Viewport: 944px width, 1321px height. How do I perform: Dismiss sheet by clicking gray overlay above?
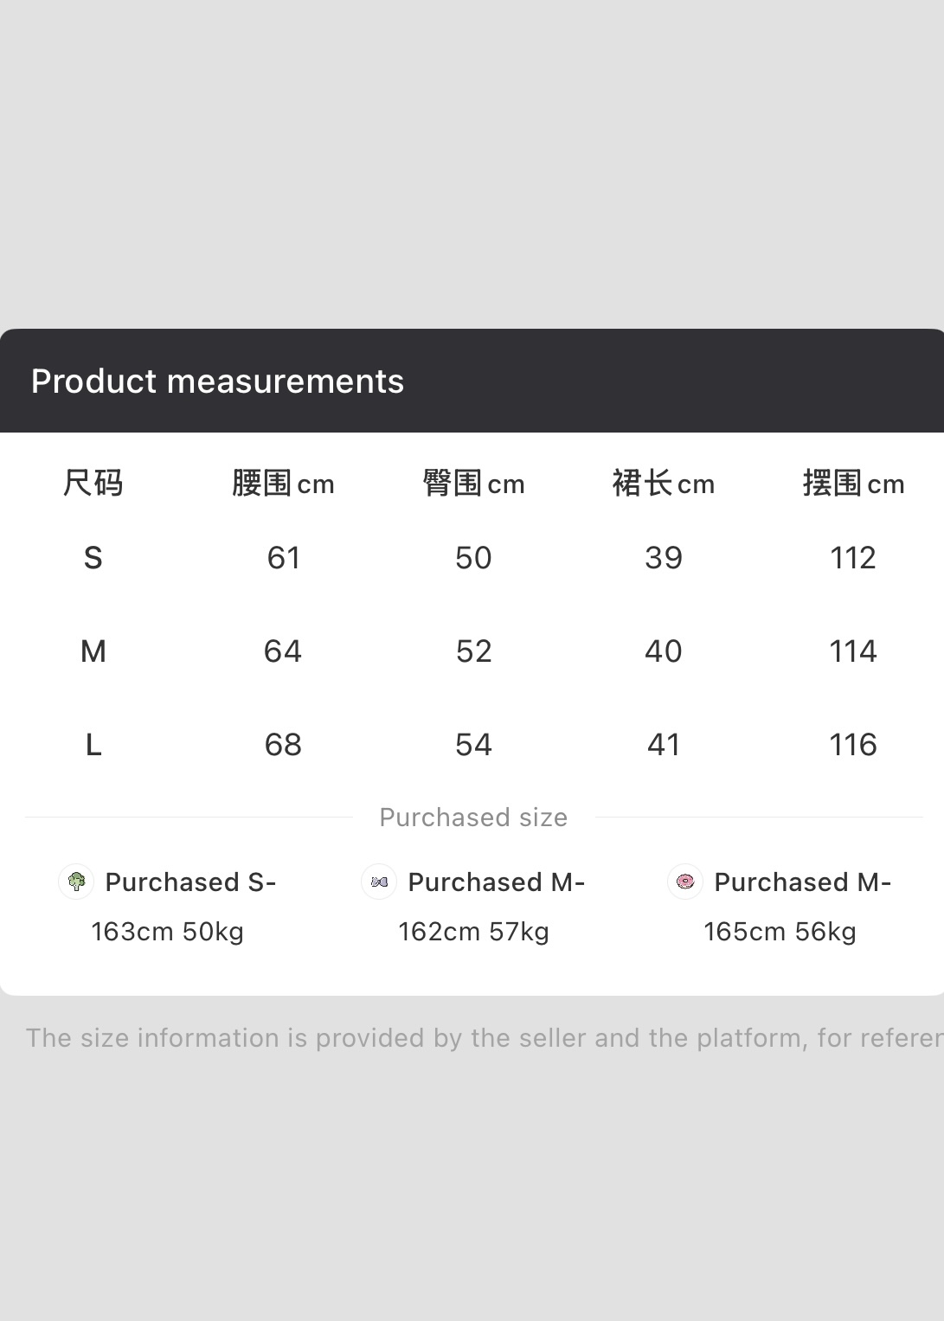click(x=472, y=164)
